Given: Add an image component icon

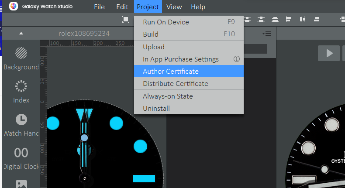Looking at the screenshot, I should (x=21, y=184).
